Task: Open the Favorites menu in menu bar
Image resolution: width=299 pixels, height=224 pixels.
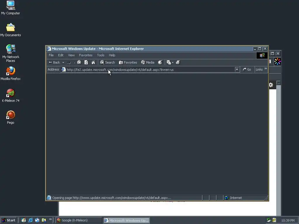Action: click(x=86, y=55)
